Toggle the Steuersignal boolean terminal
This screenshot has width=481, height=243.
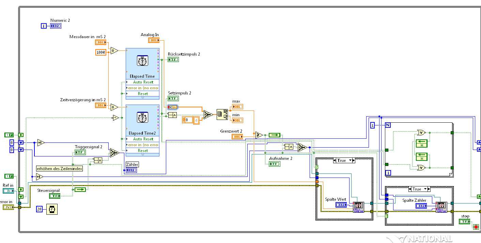coord(55,196)
